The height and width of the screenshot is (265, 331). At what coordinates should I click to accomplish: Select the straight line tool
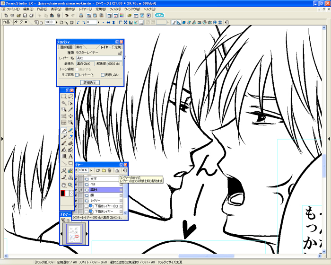click(63, 163)
